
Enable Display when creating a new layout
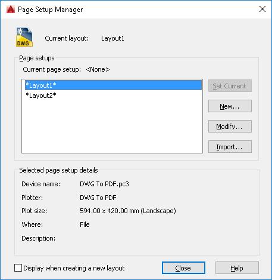(18, 268)
